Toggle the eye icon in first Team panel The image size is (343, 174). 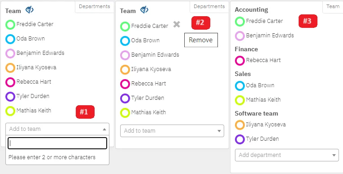coord(29,10)
